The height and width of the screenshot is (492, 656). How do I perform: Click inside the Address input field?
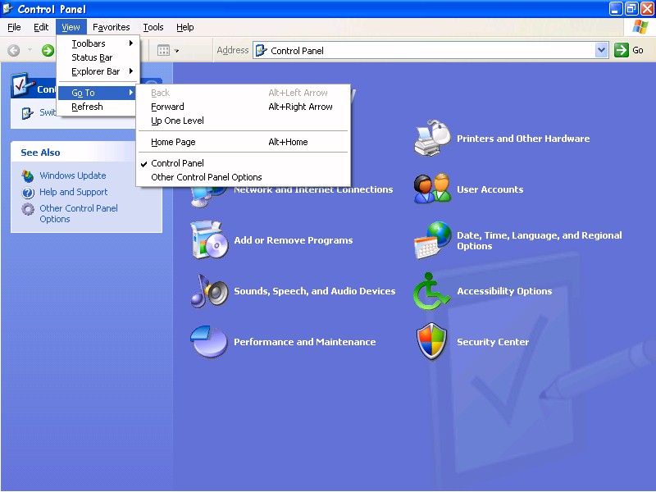pyautogui.click(x=426, y=50)
